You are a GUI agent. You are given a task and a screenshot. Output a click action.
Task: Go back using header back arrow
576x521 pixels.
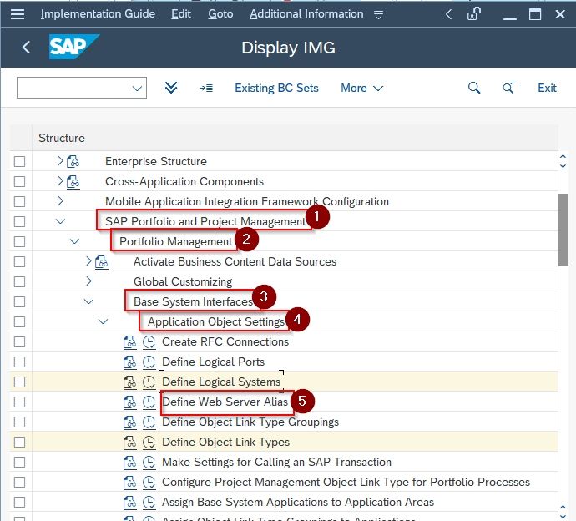(x=26, y=47)
